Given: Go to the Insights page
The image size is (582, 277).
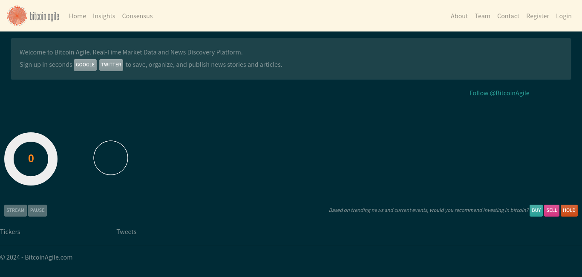Looking at the screenshot, I should (x=104, y=16).
